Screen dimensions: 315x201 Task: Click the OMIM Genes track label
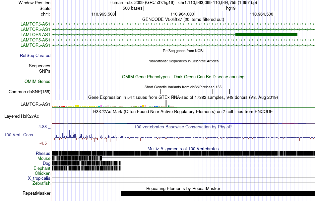tap(37, 81)
